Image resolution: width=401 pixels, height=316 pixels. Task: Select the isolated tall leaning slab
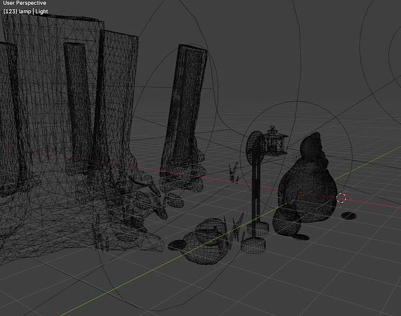(x=183, y=119)
